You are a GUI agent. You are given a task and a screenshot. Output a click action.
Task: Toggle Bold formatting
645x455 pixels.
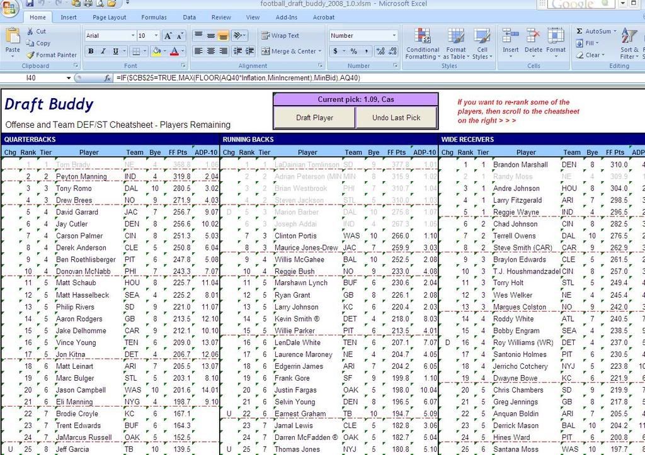coord(91,52)
